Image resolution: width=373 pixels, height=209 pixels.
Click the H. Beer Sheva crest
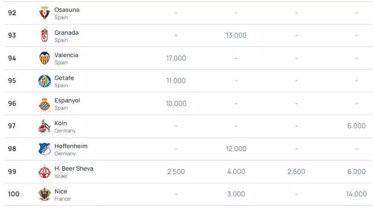coord(45,171)
